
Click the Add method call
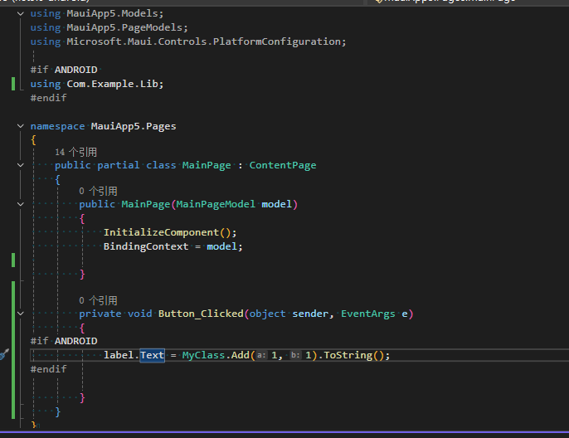click(241, 355)
